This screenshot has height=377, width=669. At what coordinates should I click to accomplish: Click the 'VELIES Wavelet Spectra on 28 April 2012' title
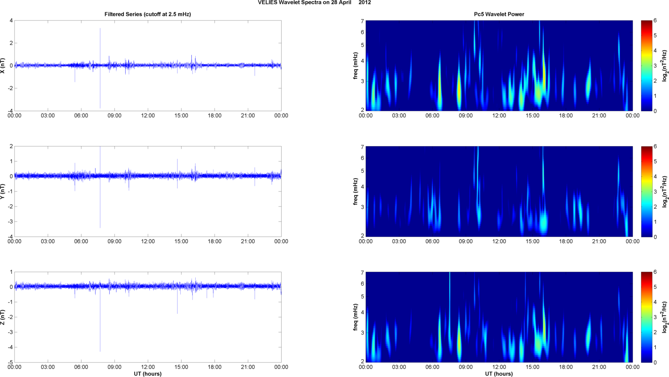(x=314, y=3)
